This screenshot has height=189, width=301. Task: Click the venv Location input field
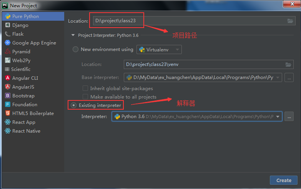(208, 64)
